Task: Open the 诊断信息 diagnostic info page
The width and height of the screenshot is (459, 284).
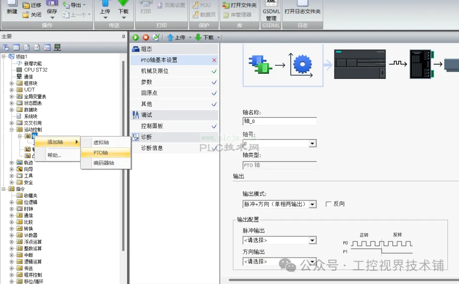Action: (175, 148)
